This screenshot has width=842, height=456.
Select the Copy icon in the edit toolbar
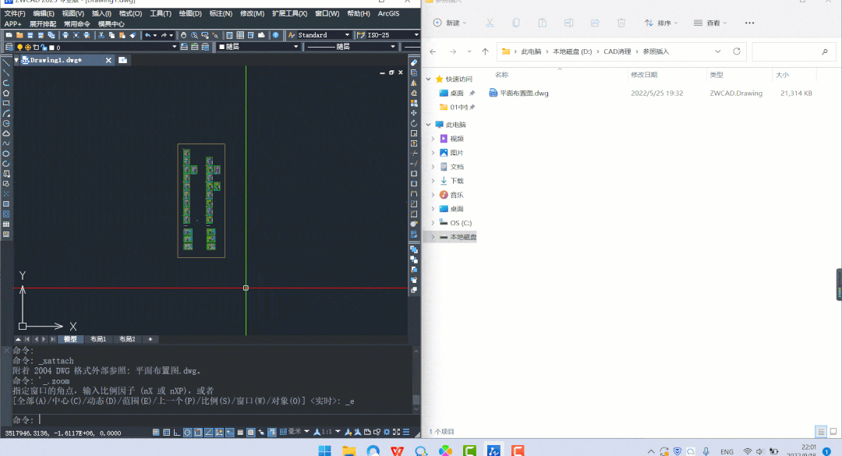tap(111, 34)
